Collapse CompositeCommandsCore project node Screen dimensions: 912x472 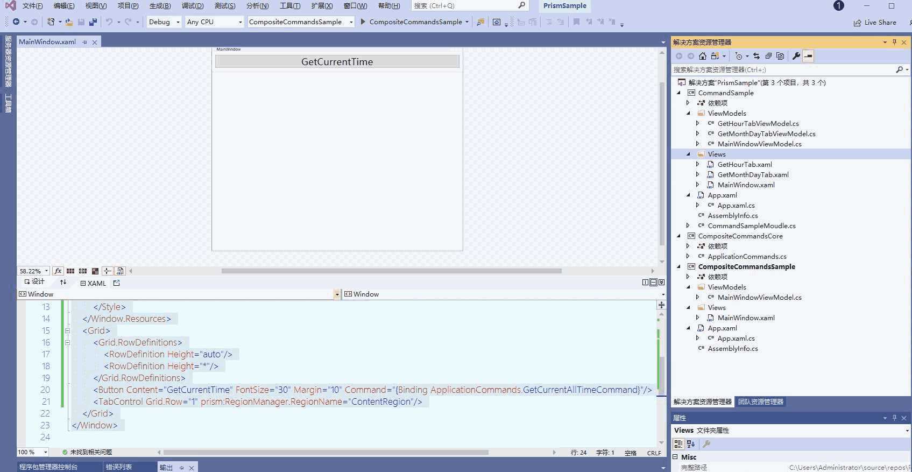tap(678, 236)
